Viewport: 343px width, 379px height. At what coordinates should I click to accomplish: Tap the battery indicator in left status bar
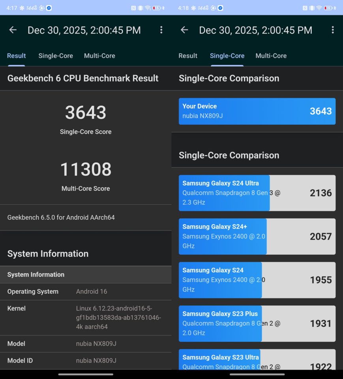coord(157,8)
